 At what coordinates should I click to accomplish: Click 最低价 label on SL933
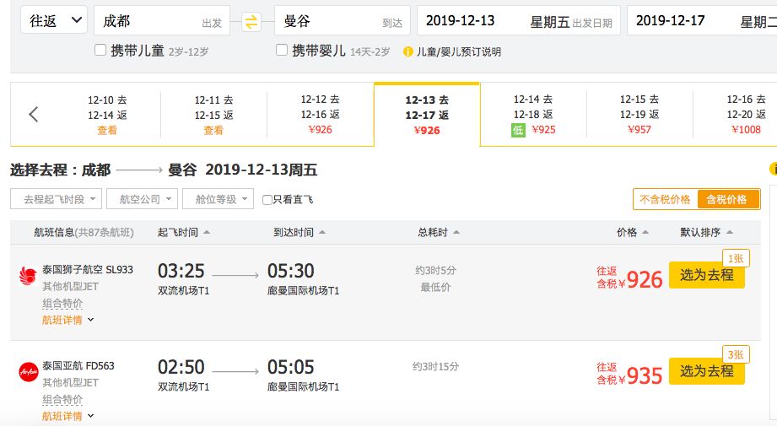tap(435, 287)
